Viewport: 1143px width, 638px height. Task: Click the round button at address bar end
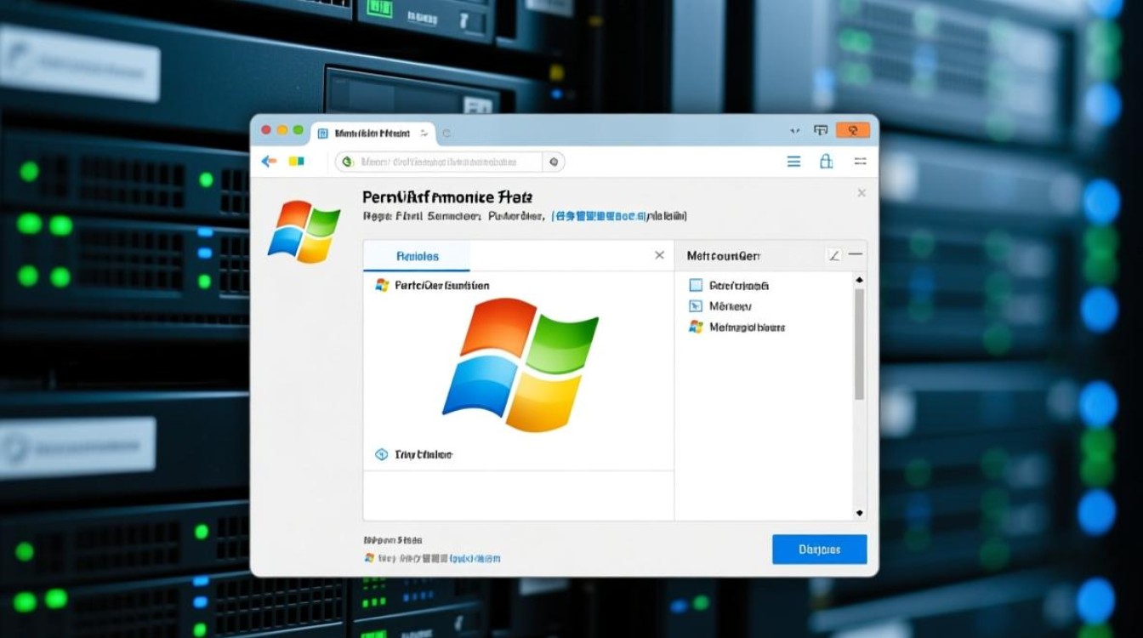[554, 162]
